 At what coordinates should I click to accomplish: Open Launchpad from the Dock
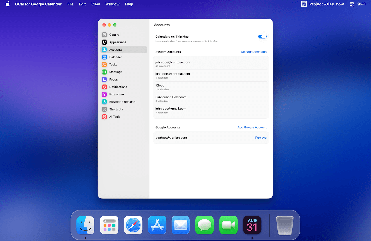(109, 225)
